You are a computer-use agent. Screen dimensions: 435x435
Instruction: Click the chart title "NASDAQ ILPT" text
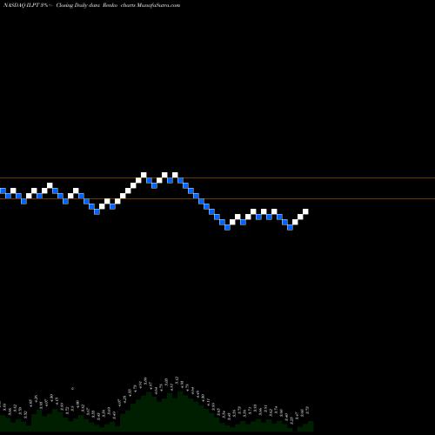click(x=21, y=5)
